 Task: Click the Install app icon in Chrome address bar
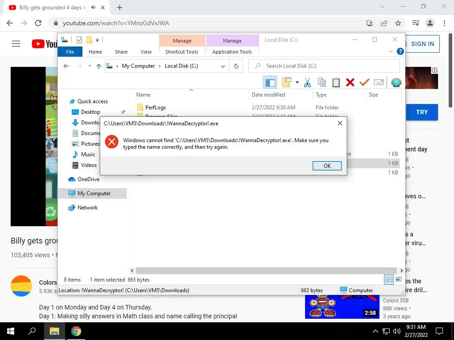pos(370,23)
